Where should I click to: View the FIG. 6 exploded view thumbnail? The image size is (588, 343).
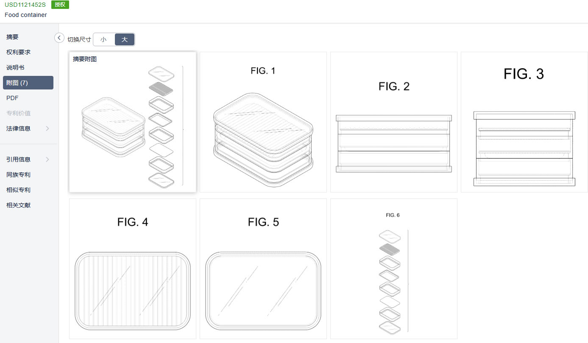click(x=394, y=269)
